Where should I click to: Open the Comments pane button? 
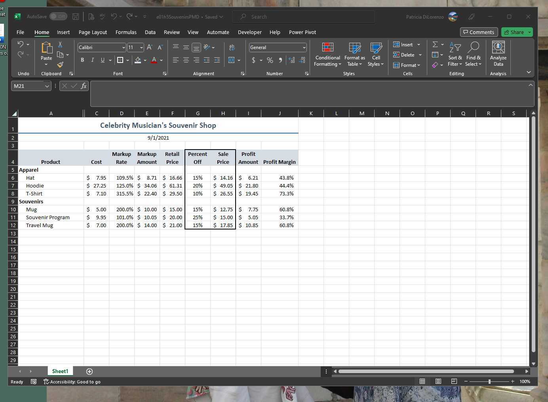point(479,32)
